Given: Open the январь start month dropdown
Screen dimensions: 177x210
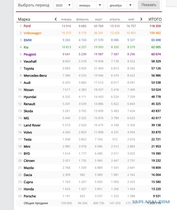Looking at the screenshot, I should pos(90,5).
